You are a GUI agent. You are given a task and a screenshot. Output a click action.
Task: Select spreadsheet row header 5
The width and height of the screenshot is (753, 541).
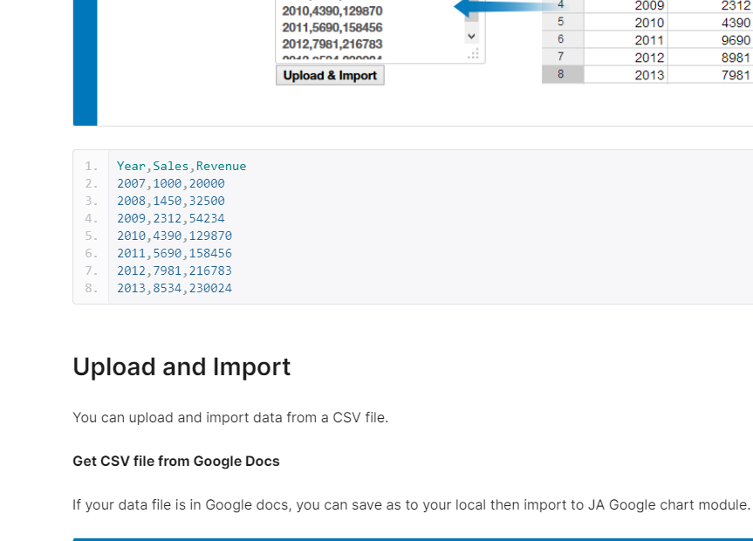pos(562,23)
